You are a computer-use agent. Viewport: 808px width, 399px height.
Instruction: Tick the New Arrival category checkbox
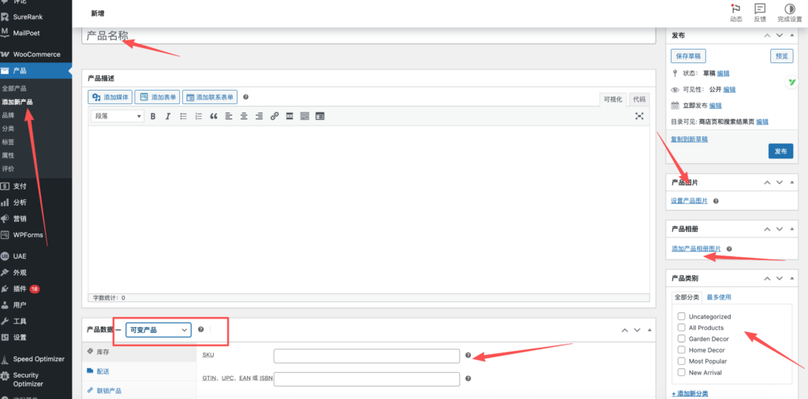682,372
